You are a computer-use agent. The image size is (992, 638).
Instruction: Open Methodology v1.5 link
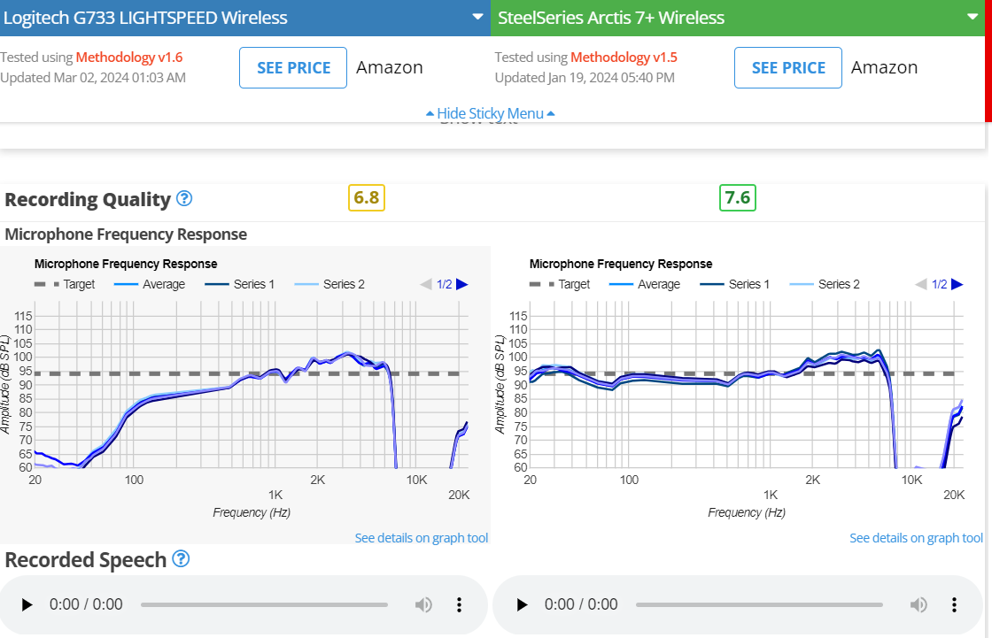624,58
